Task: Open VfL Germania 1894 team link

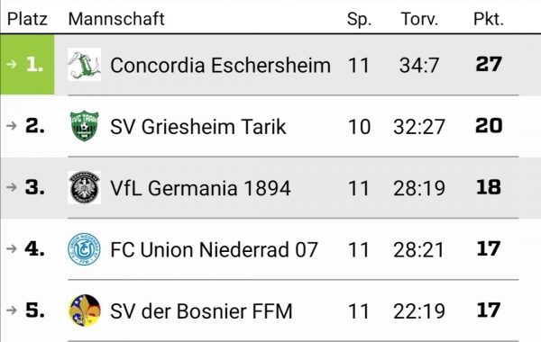Action: [x=200, y=188]
